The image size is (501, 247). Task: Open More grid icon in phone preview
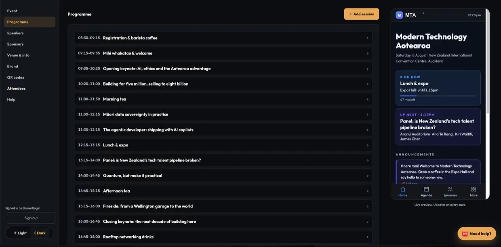click(474, 189)
